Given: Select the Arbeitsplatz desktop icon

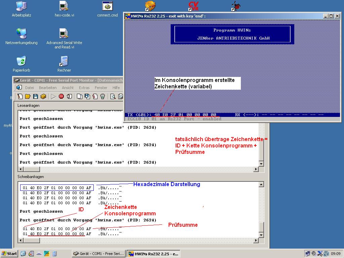Looking at the screenshot, I should (x=21, y=9).
